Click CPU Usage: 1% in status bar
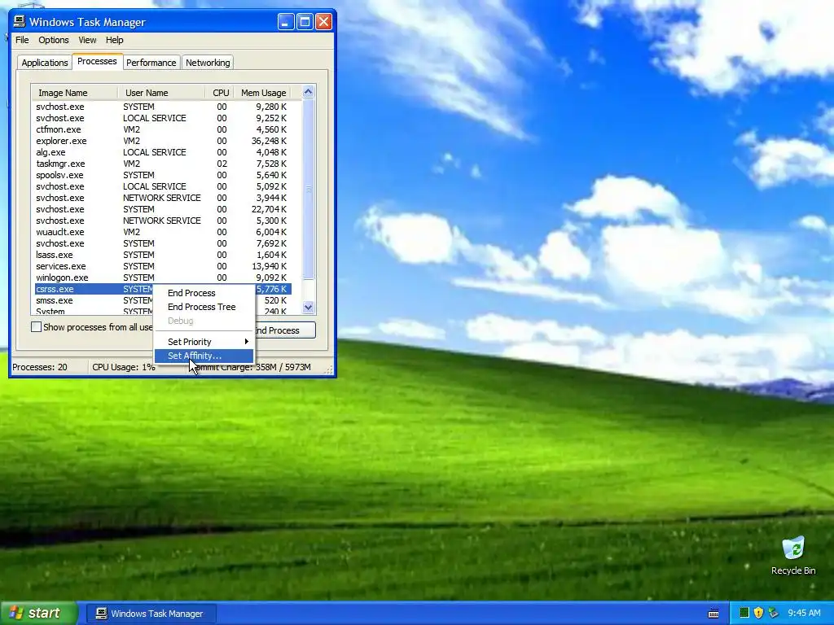Image resolution: width=834 pixels, height=625 pixels. click(x=124, y=367)
